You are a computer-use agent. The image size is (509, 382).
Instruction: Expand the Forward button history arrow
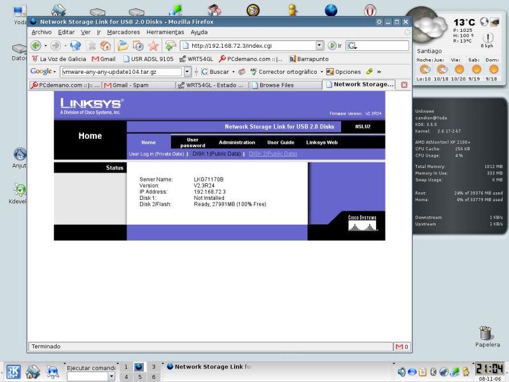[66, 46]
